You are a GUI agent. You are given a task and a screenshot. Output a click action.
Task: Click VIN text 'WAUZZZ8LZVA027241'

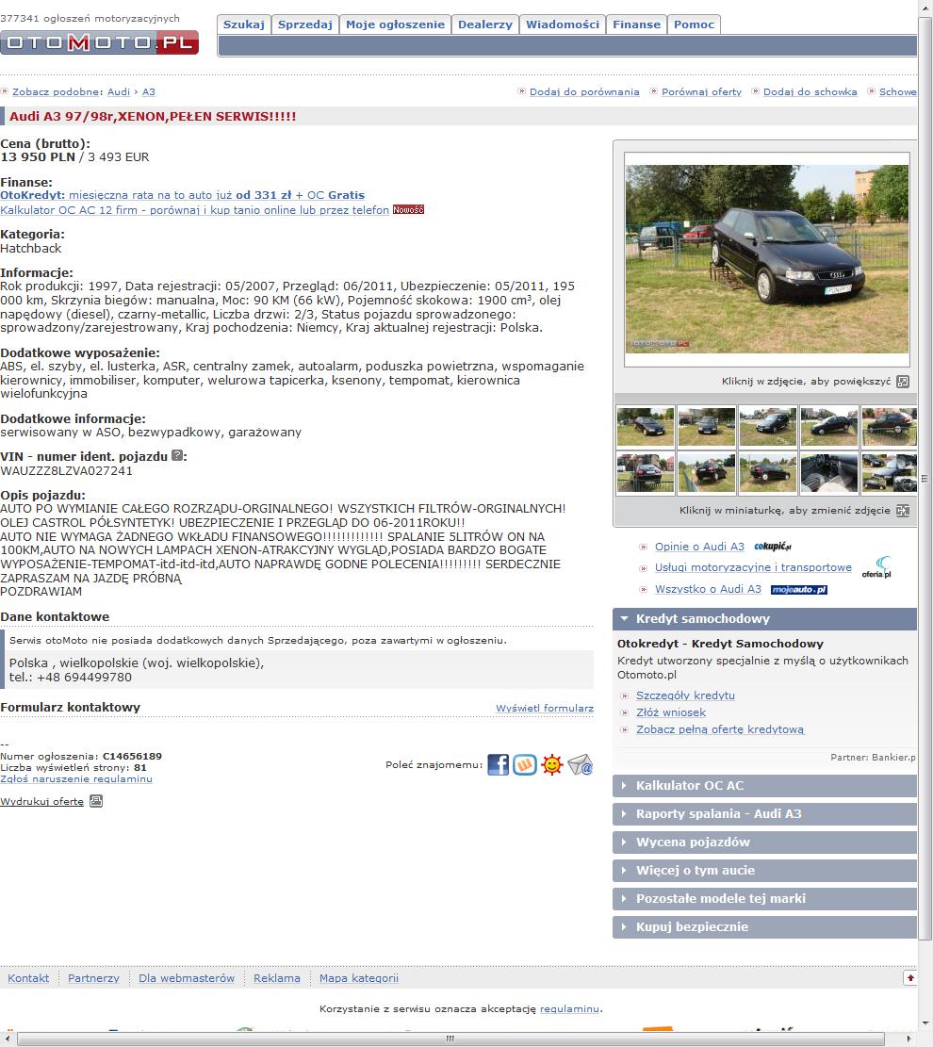(x=66, y=471)
